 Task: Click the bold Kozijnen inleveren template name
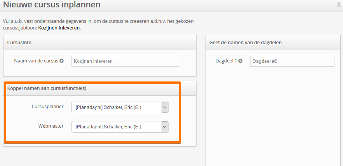[x=59, y=28]
